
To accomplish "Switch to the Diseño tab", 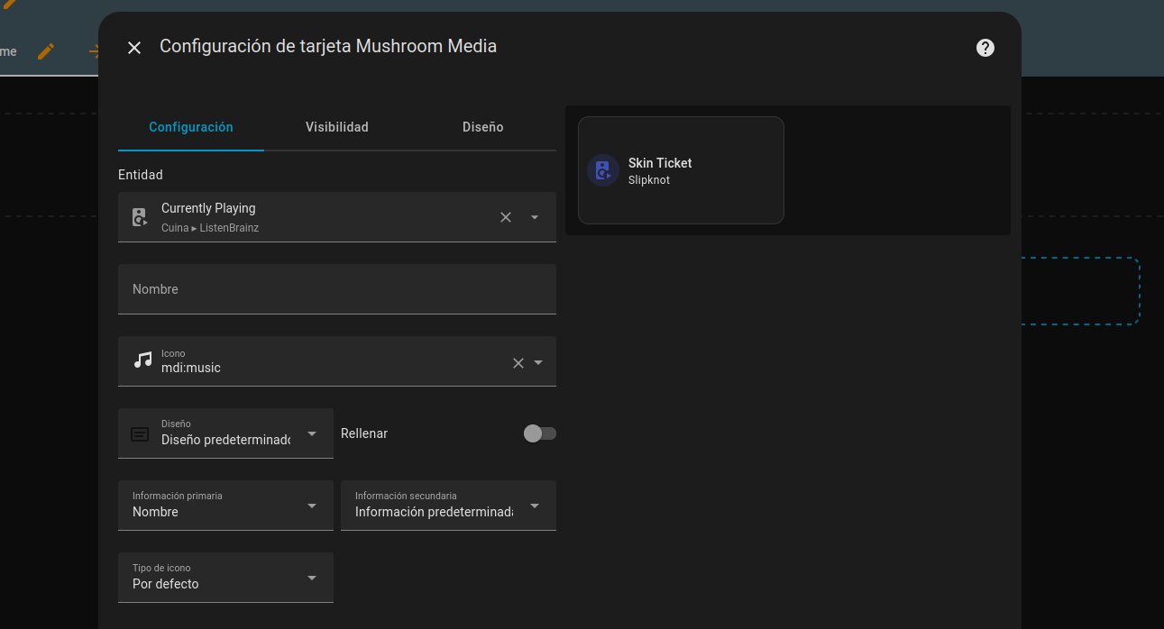I will point(482,127).
